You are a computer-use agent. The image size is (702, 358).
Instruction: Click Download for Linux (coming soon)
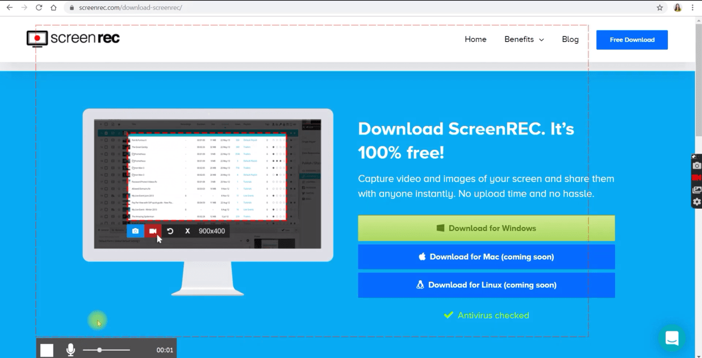tap(486, 285)
